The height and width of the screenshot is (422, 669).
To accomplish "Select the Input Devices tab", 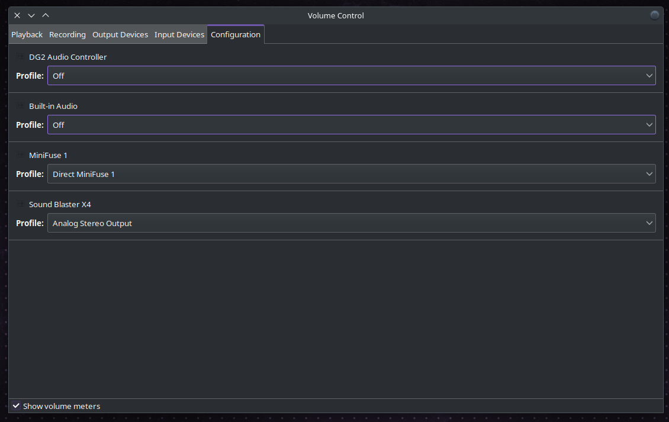I will (x=179, y=34).
